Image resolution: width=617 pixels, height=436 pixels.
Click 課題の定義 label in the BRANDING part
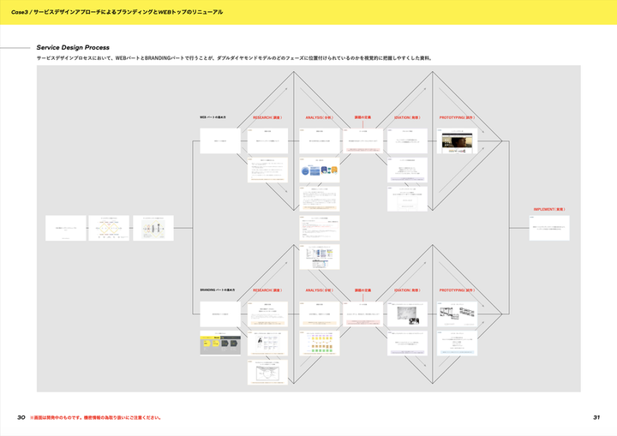[362, 290]
